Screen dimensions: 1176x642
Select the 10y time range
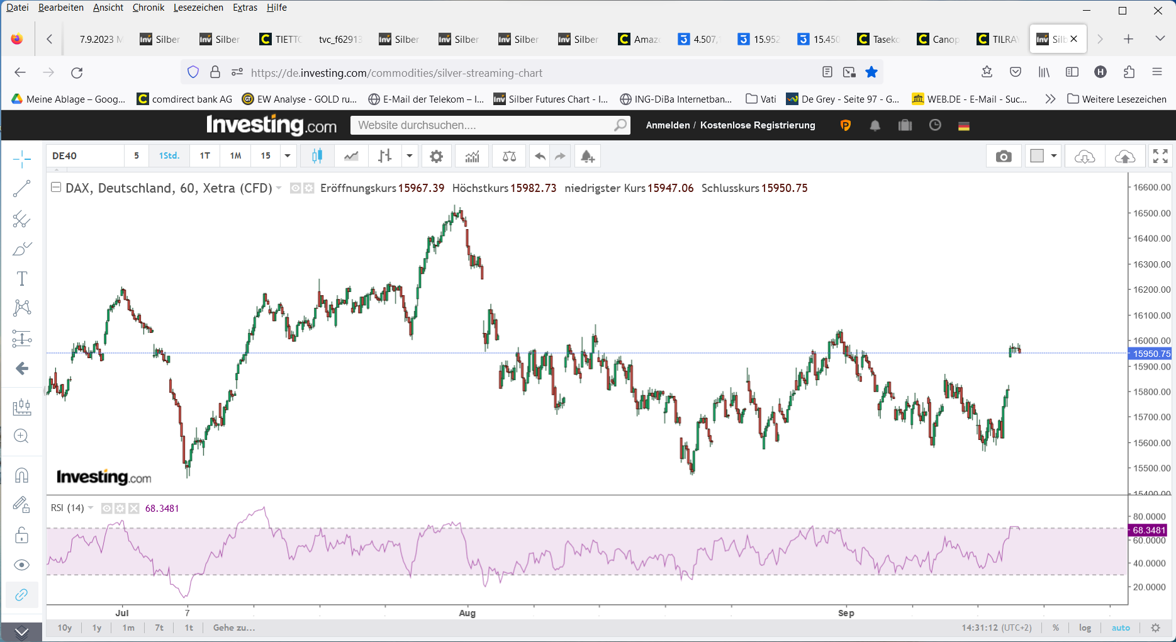click(x=65, y=628)
